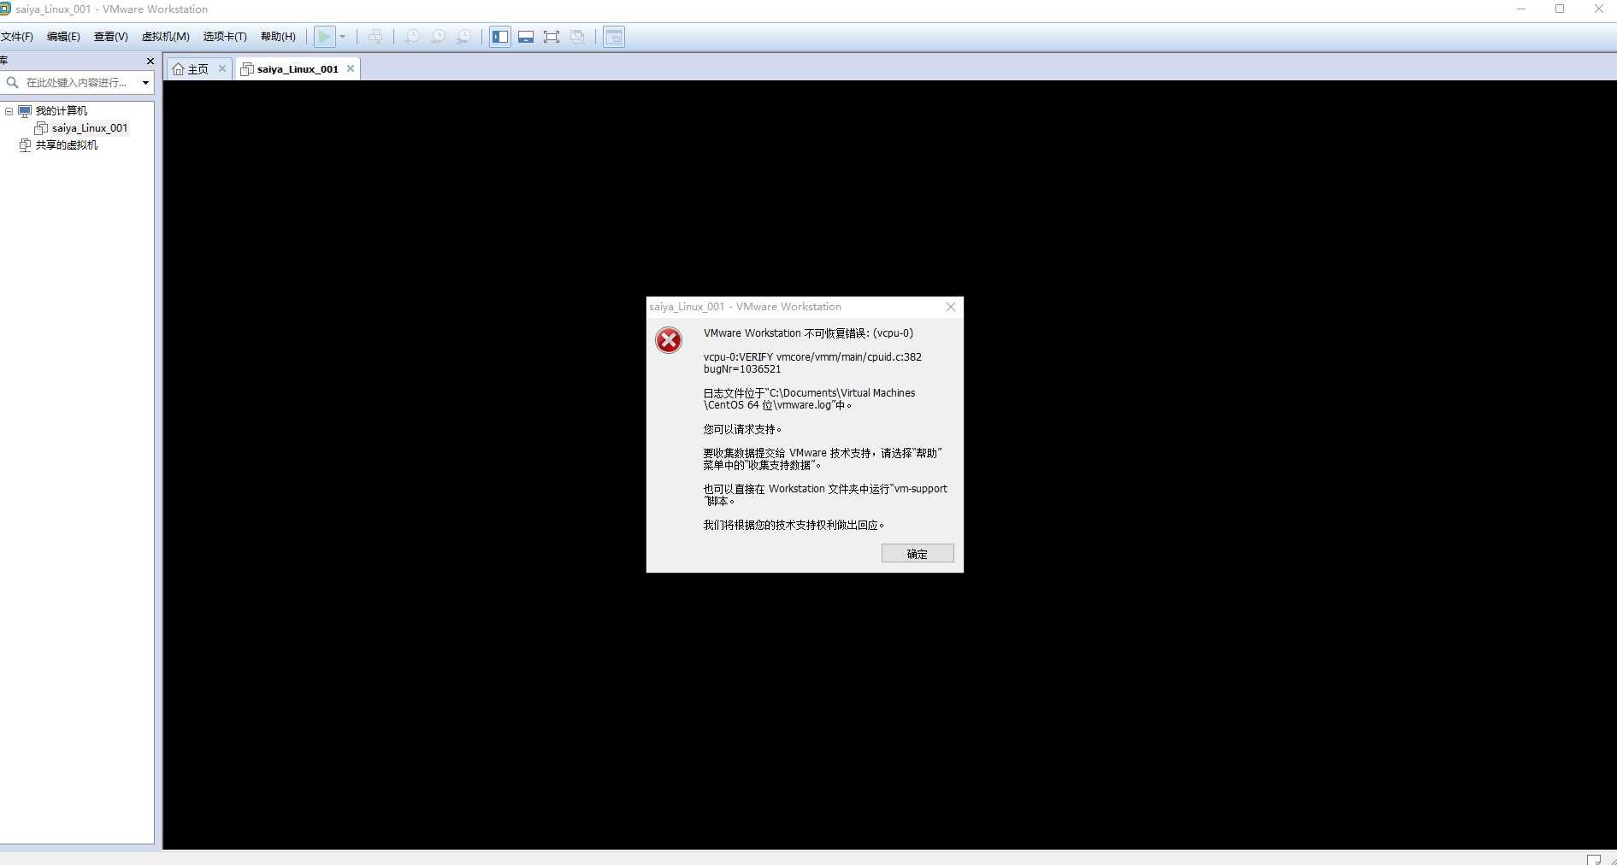Click the take snapshot toolbar icon
Viewport: 1617px width, 865px height.
[412, 37]
